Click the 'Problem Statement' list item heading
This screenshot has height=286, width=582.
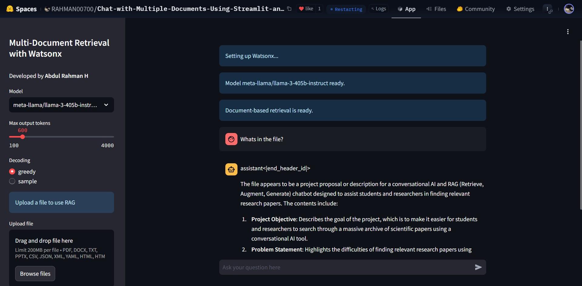[277, 249]
